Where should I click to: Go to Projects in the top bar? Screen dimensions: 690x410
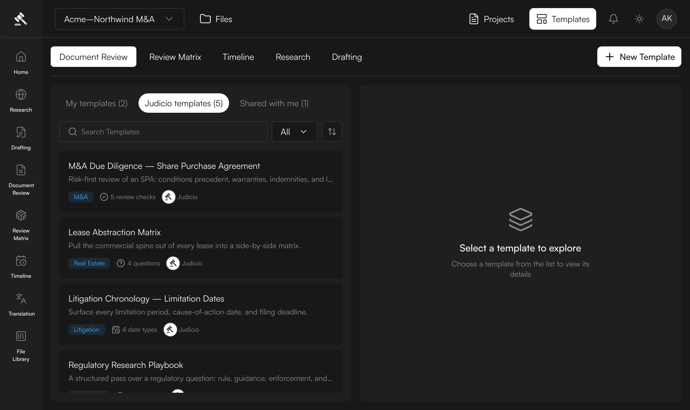pyautogui.click(x=491, y=19)
